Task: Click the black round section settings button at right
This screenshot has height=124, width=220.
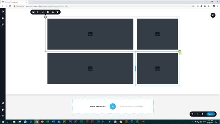Action: [213, 15]
